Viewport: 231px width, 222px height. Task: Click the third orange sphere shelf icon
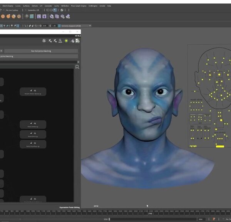pyautogui.click(x=14, y=16)
